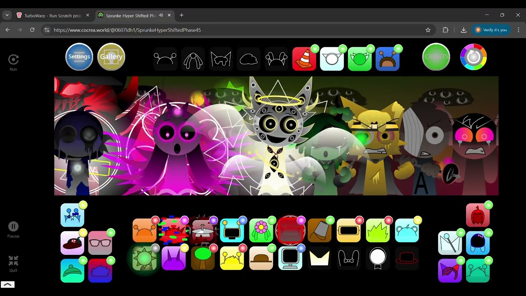The height and width of the screenshot is (296, 526).
Task: Expand the chevron-up panel at bottom left
Action: pyautogui.click(x=7, y=284)
